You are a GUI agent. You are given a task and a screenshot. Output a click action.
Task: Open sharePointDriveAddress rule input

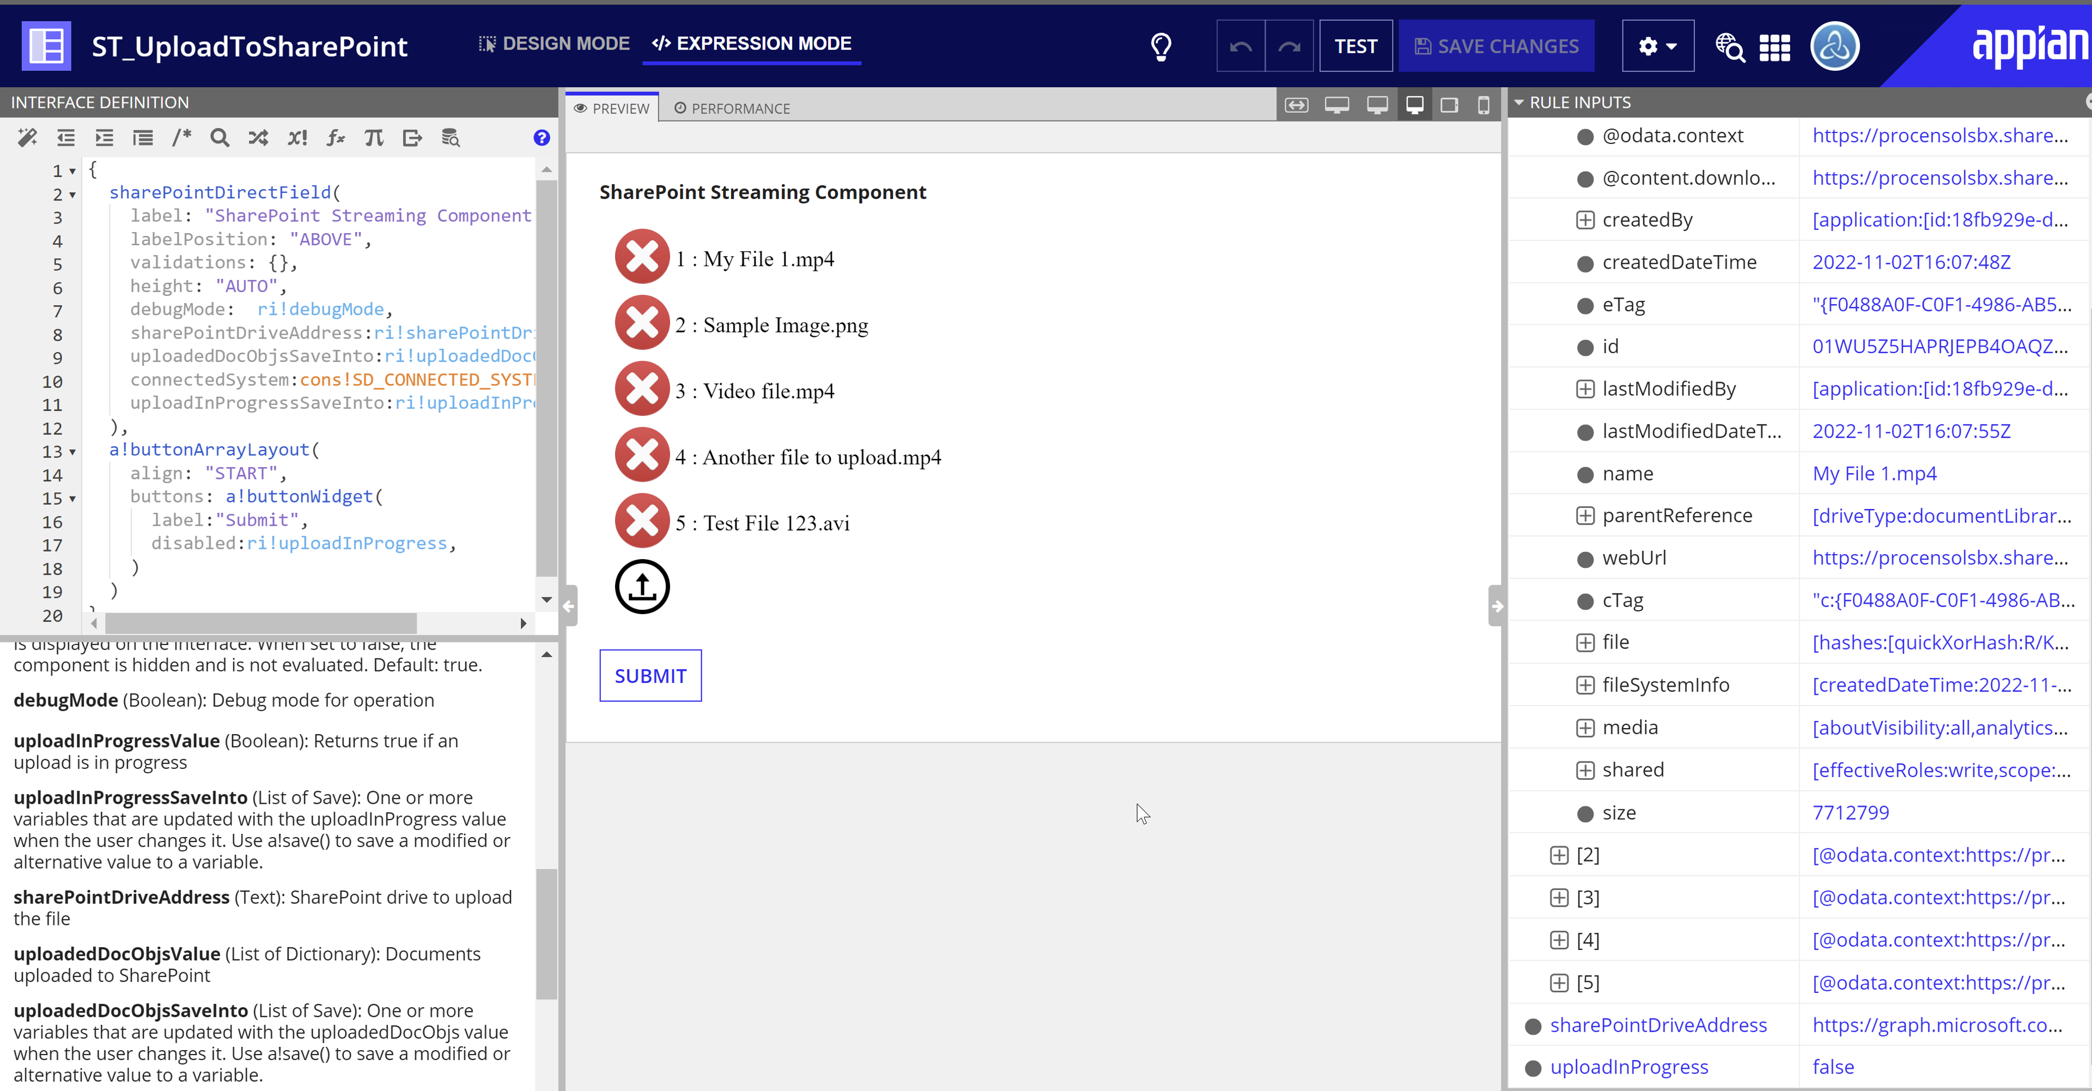point(1658,1025)
